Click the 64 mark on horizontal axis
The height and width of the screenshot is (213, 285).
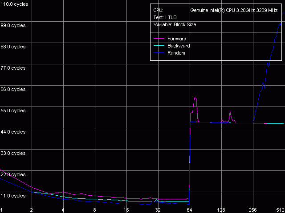tap(189, 210)
